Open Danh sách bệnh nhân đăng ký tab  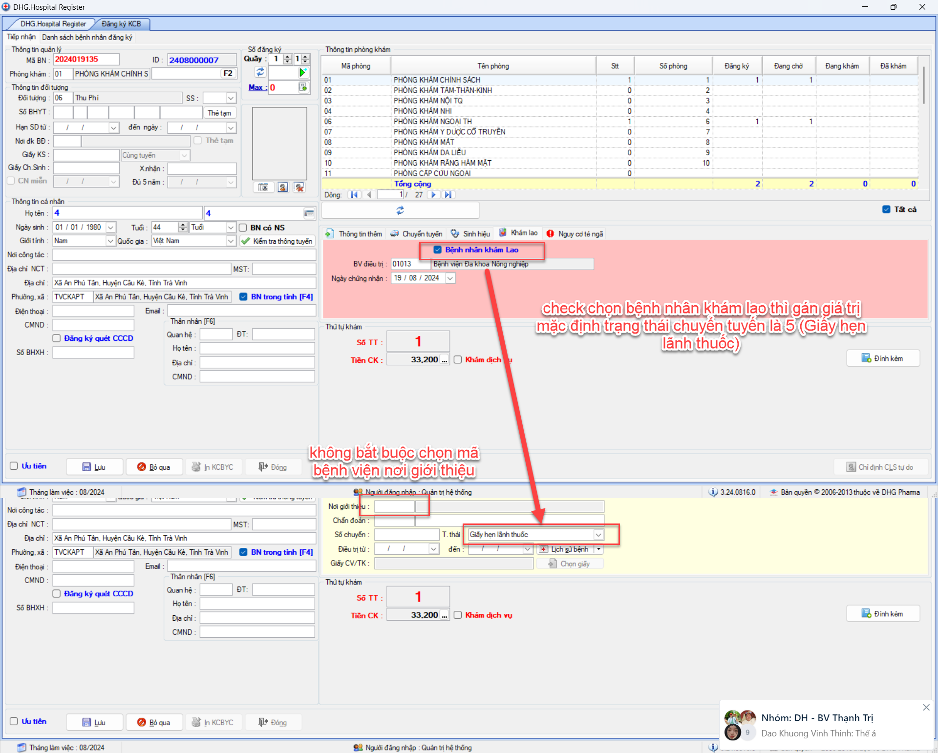(87, 38)
